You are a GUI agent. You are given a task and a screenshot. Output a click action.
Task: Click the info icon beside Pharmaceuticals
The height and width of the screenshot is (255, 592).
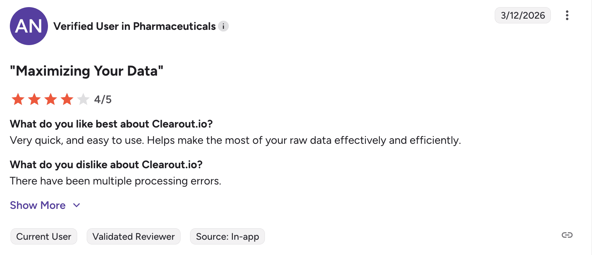pos(223,26)
